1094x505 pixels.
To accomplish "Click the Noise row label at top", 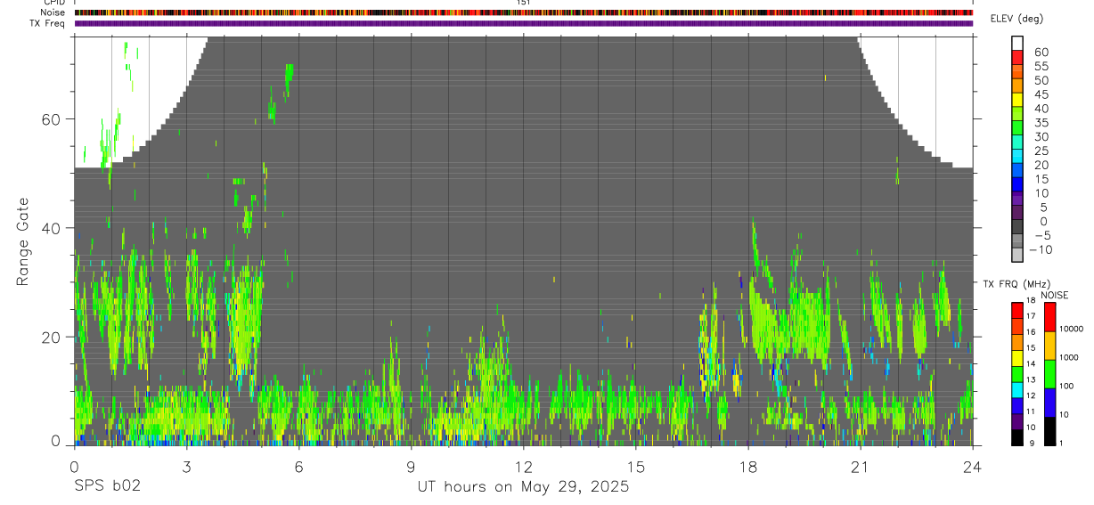I will pyautogui.click(x=53, y=12).
